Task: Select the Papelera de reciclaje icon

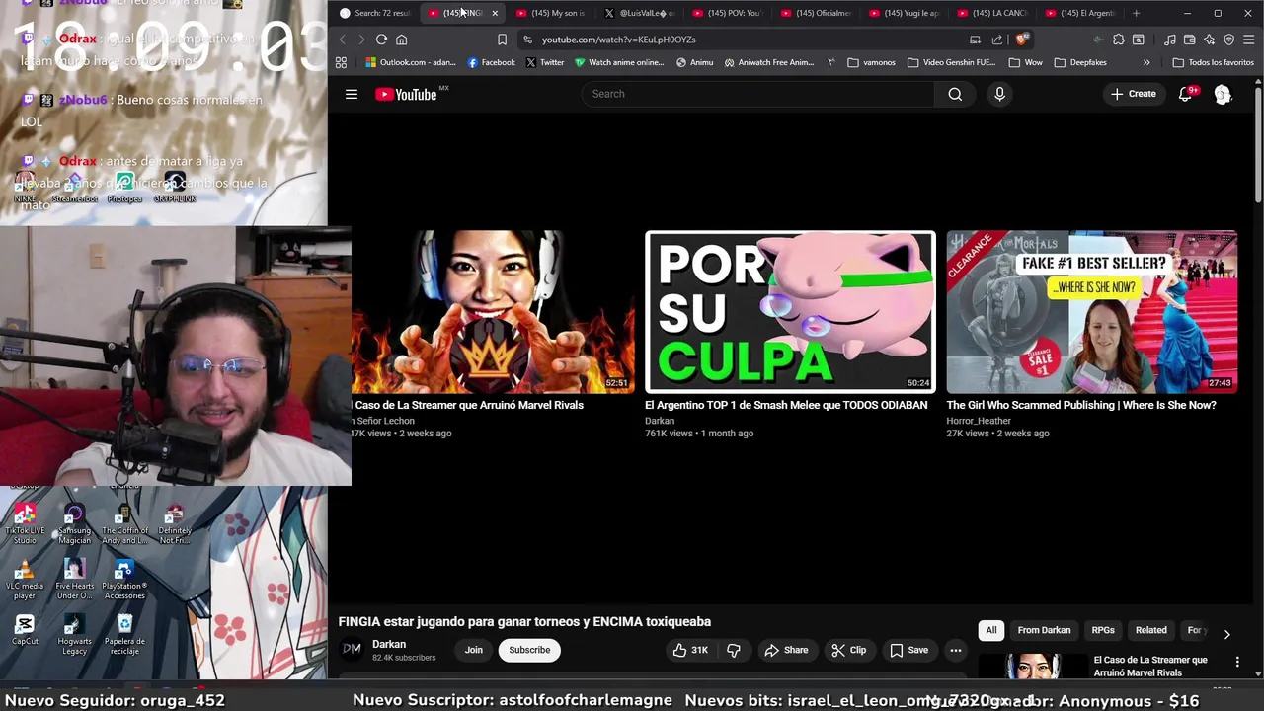Action: [124, 634]
